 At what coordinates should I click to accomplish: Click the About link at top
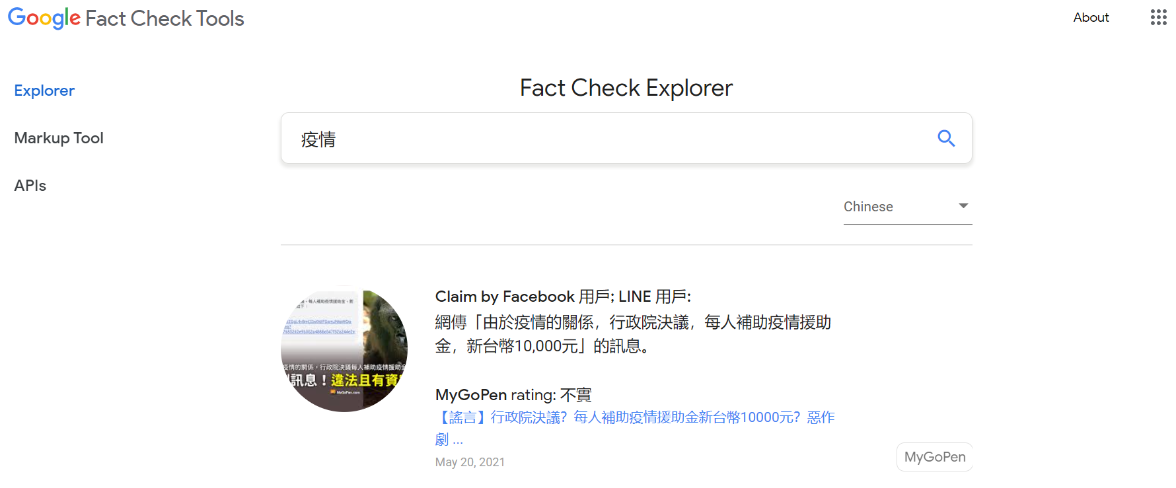(x=1091, y=18)
